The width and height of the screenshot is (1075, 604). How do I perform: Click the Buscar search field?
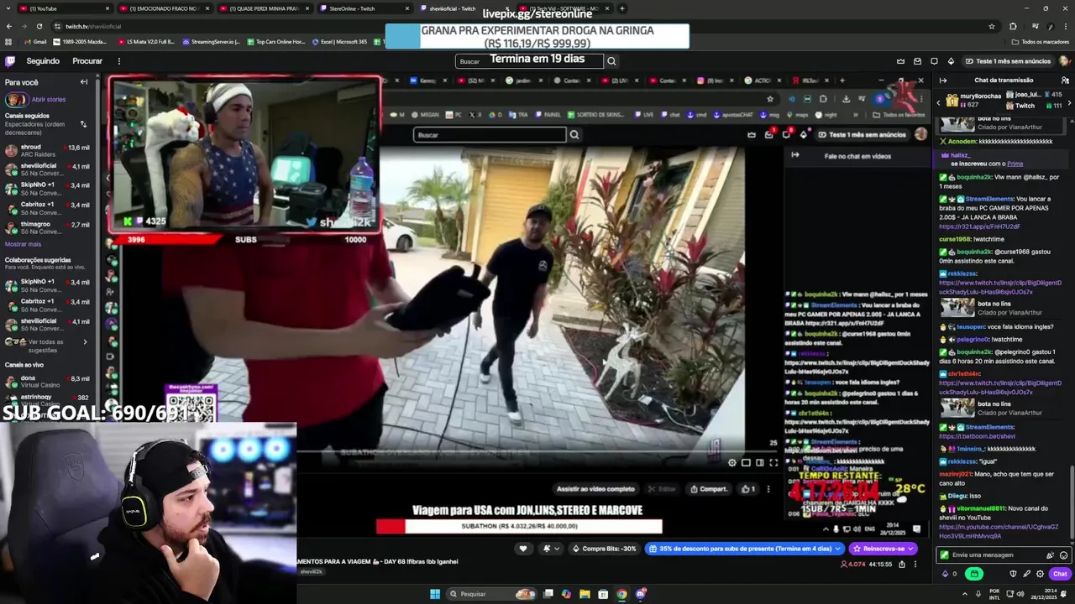point(529,61)
